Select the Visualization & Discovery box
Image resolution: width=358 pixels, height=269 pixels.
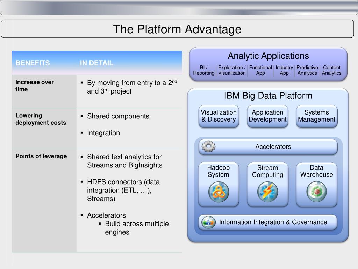click(x=219, y=116)
